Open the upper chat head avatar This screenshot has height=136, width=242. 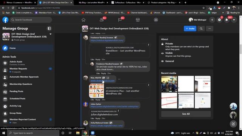[233, 107]
